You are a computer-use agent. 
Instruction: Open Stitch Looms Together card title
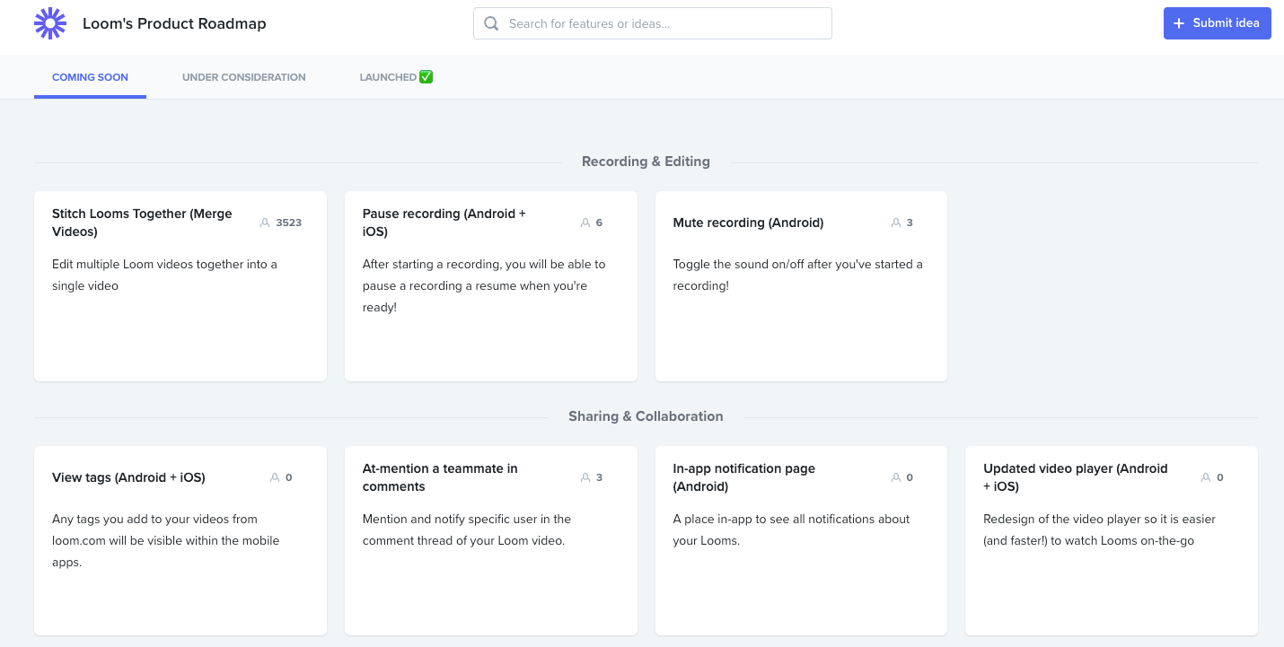(142, 223)
